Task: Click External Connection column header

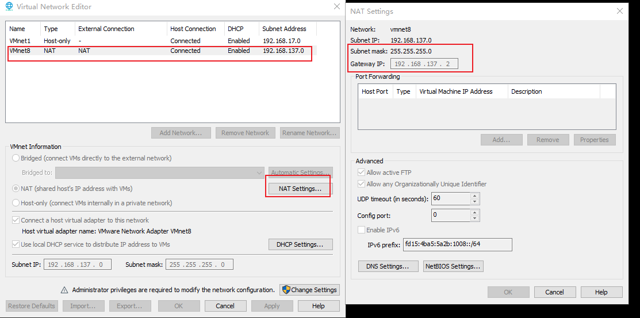Action: pyautogui.click(x=121, y=29)
